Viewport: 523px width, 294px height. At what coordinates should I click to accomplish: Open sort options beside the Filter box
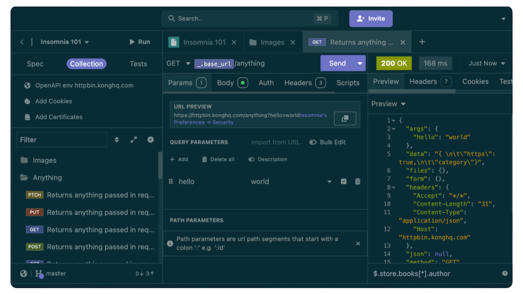coord(117,139)
